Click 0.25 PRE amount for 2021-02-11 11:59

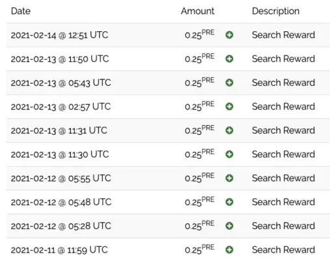click(x=200, y=249)
